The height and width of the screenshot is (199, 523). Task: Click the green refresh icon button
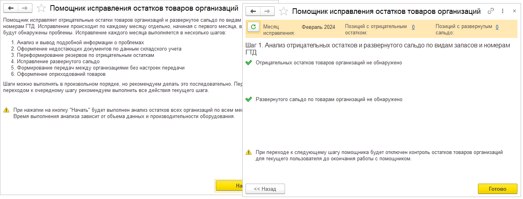(x=253, y=27)
